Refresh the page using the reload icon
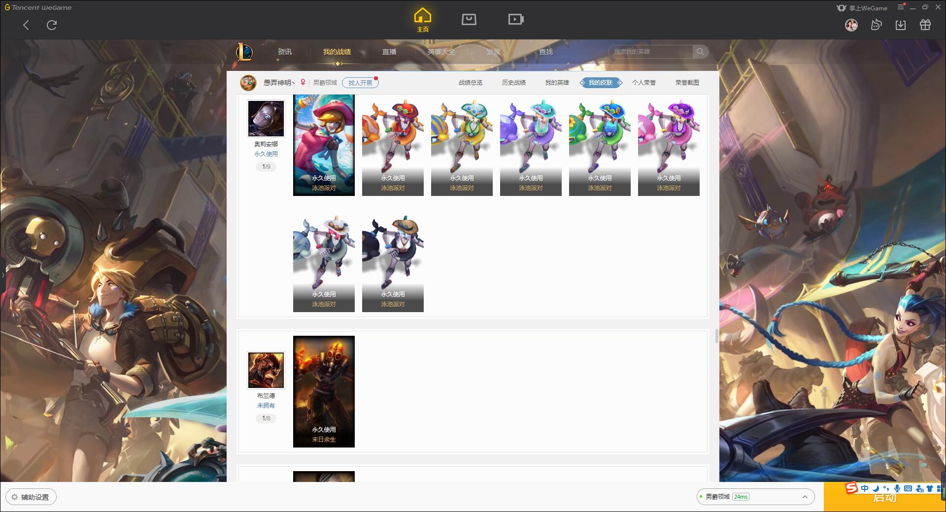Screen dimensions: 946x512 click(x=52, y=25)
